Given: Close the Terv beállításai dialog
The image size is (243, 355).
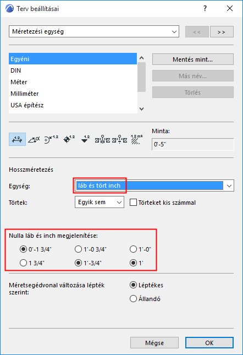Looking at the screenshot, I should [230, 9].
